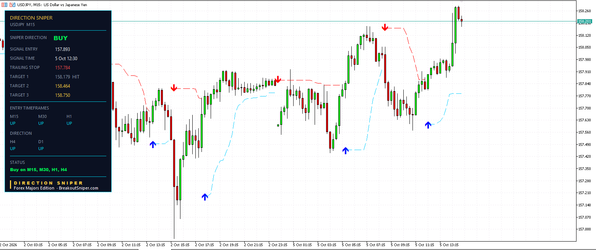The image size is (596, 250).
Task: Click the 'UP' status under M15
Action: [13, 123]
